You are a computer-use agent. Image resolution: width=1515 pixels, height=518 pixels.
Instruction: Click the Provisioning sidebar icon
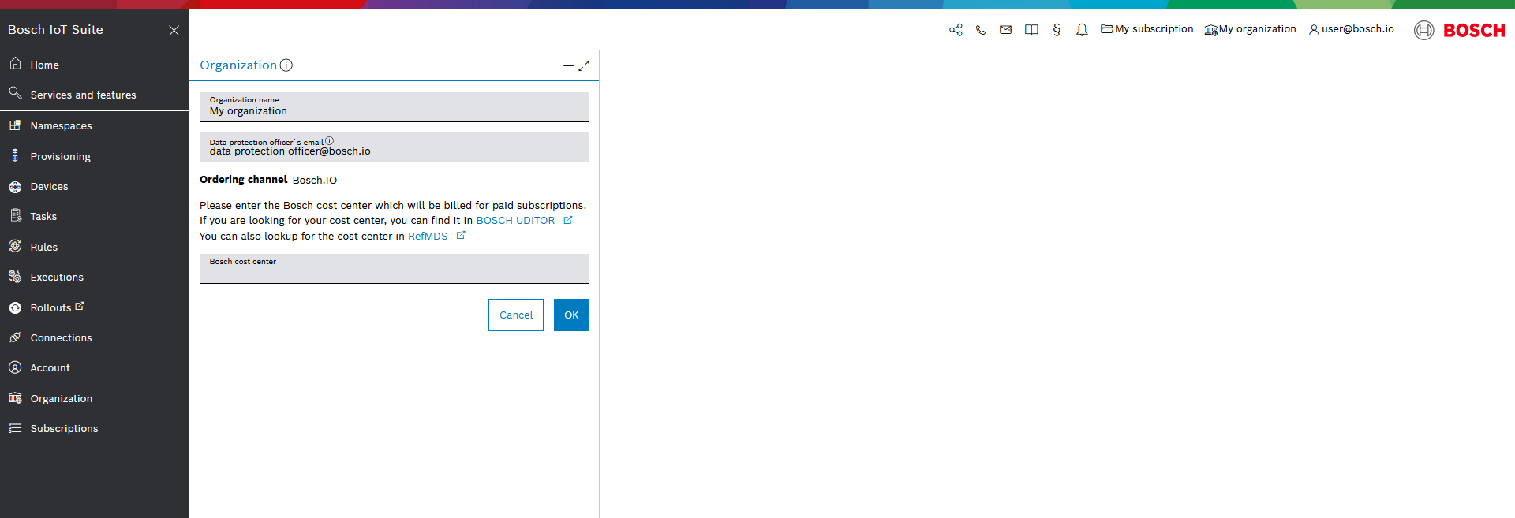[x=15, y=156]
